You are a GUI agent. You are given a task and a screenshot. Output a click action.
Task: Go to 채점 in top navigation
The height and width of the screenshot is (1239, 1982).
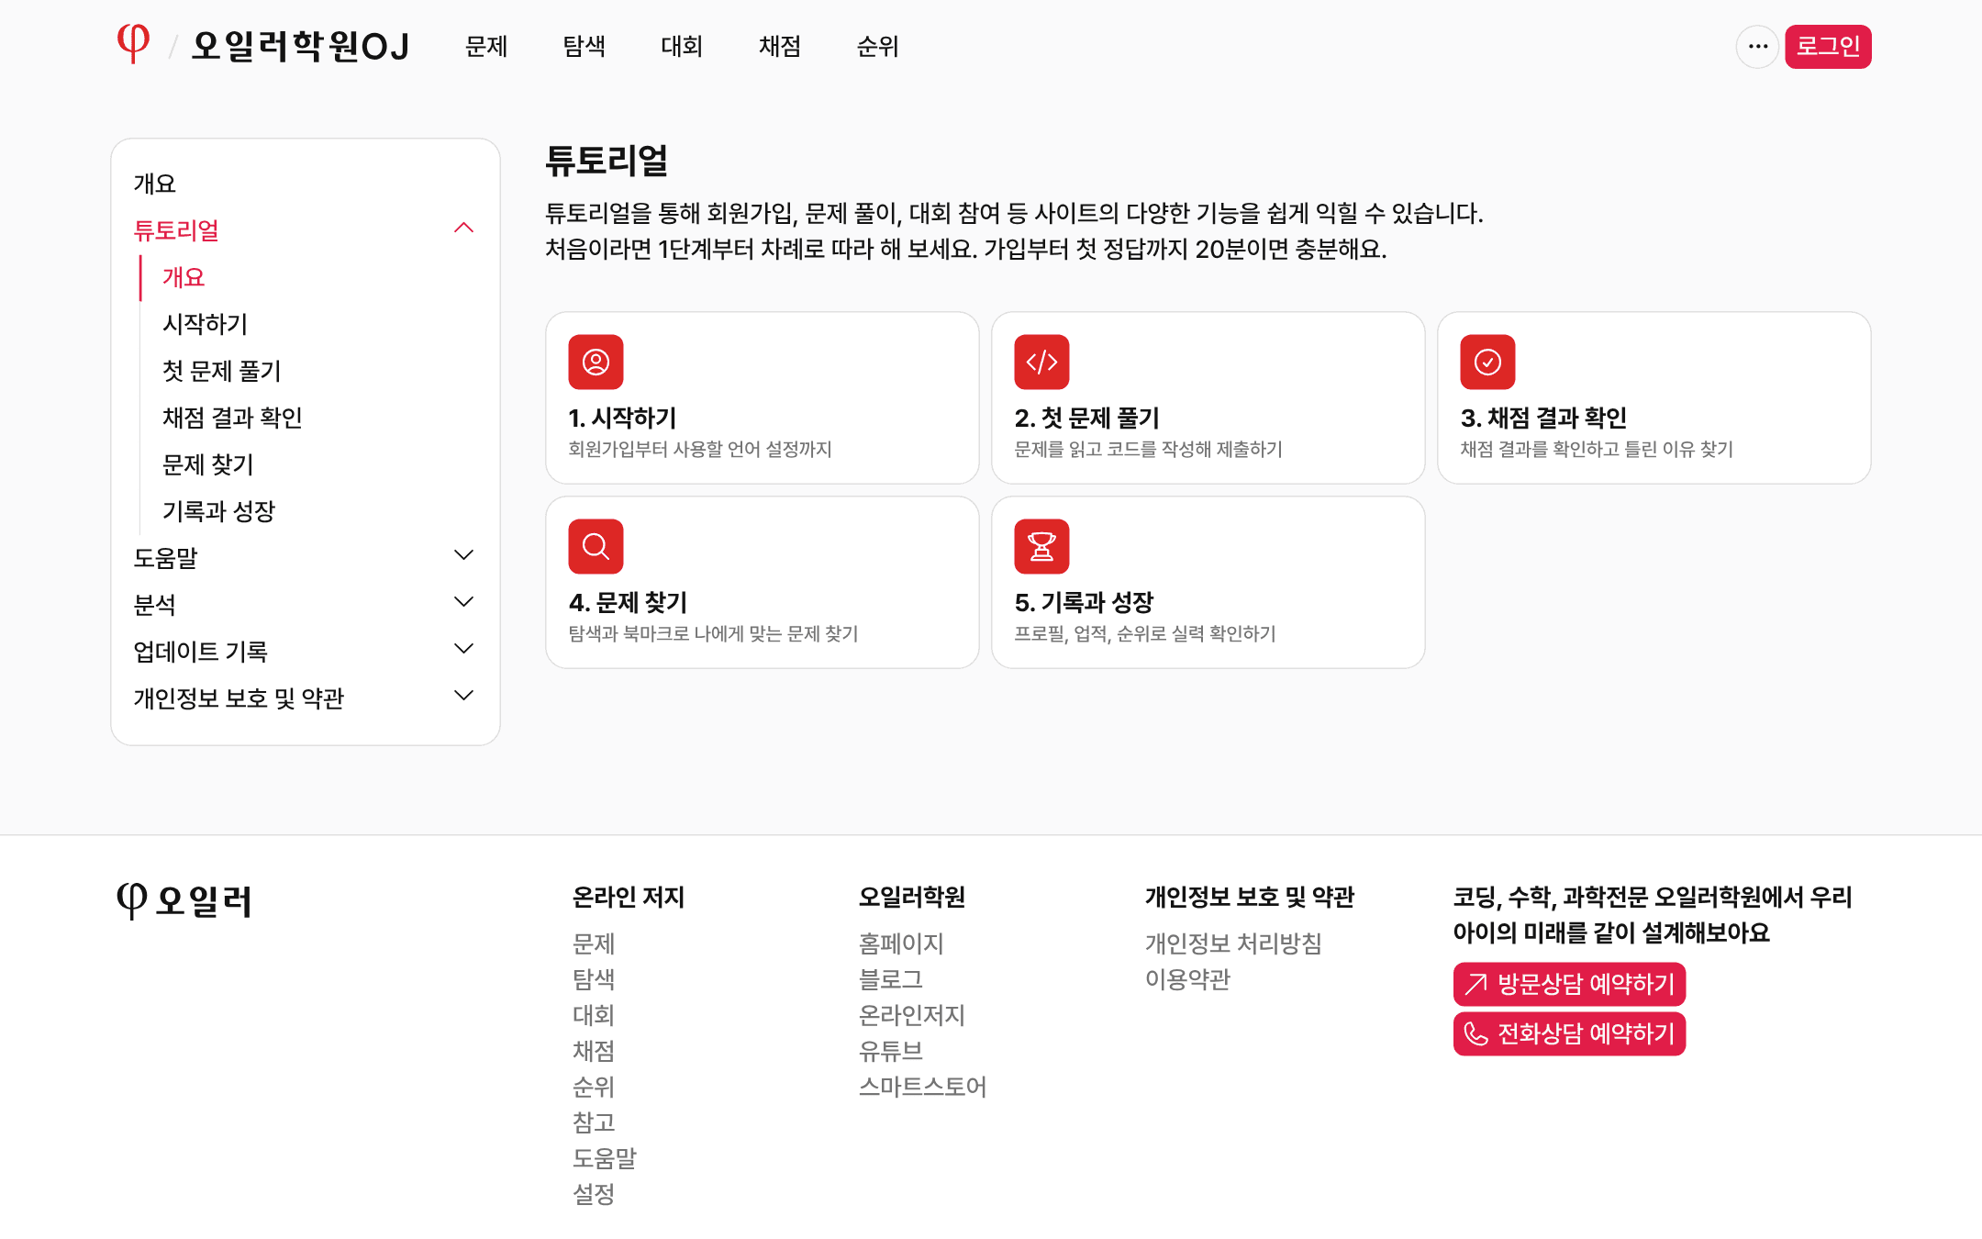click(x=780, y=46)
